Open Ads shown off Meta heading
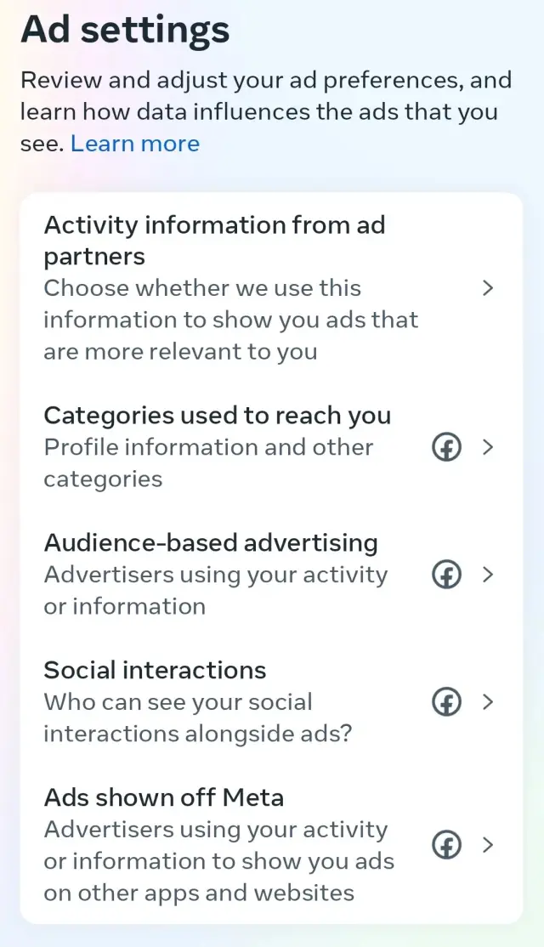 coord(164,797)
